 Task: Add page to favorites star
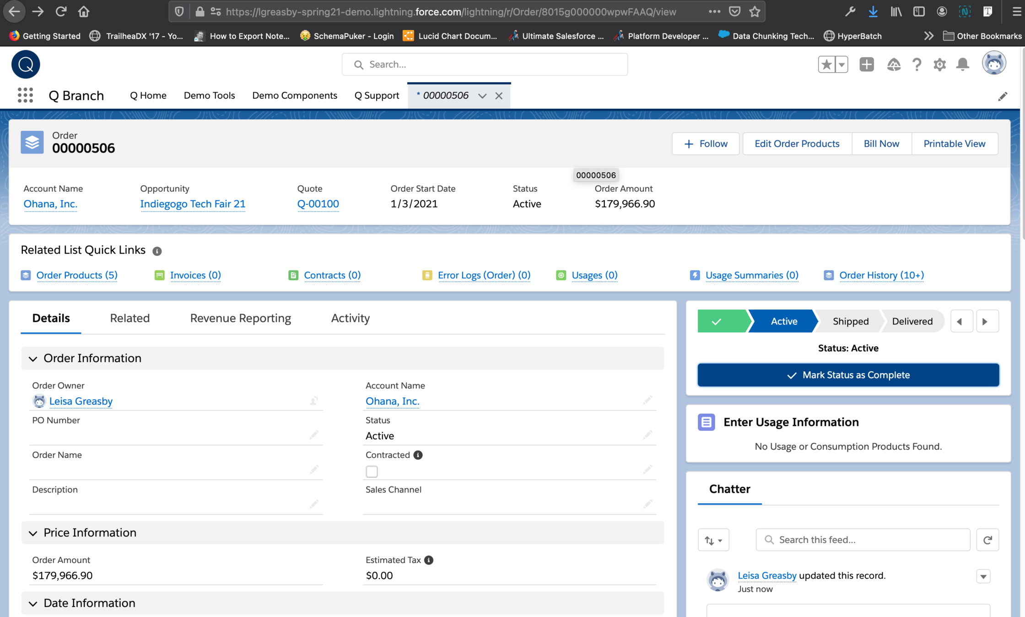[826, 64]
